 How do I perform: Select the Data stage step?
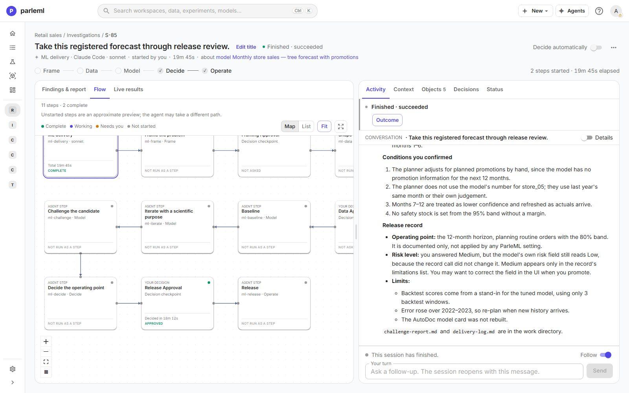[87, 71]
